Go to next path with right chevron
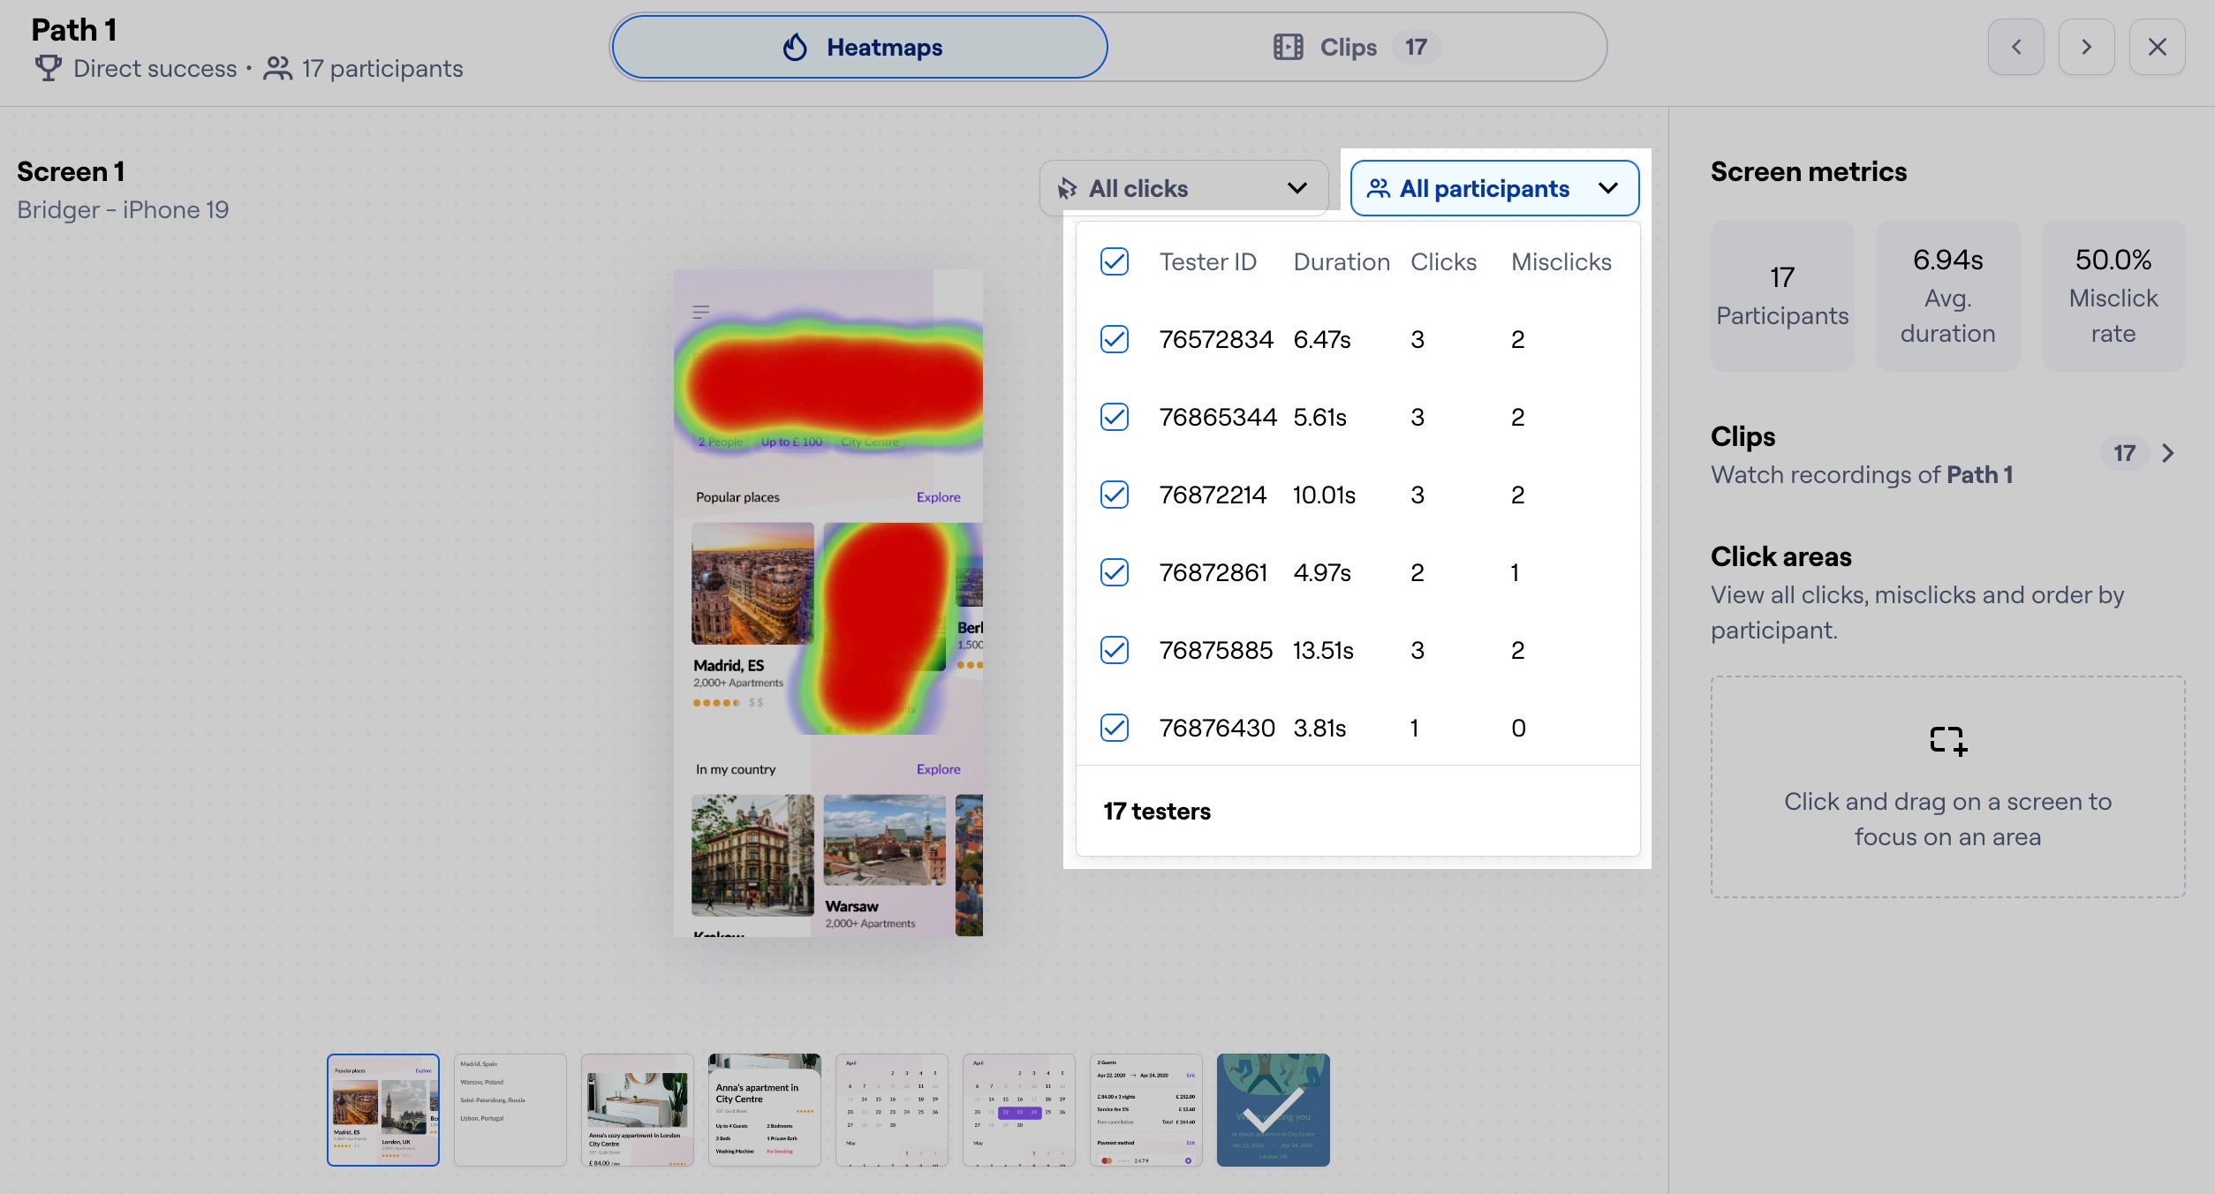The image size is (2215, 1194). point(2087,47)
